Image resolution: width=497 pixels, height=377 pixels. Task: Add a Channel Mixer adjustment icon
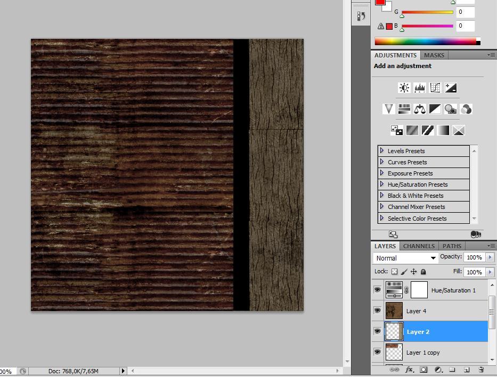(466, 109)
